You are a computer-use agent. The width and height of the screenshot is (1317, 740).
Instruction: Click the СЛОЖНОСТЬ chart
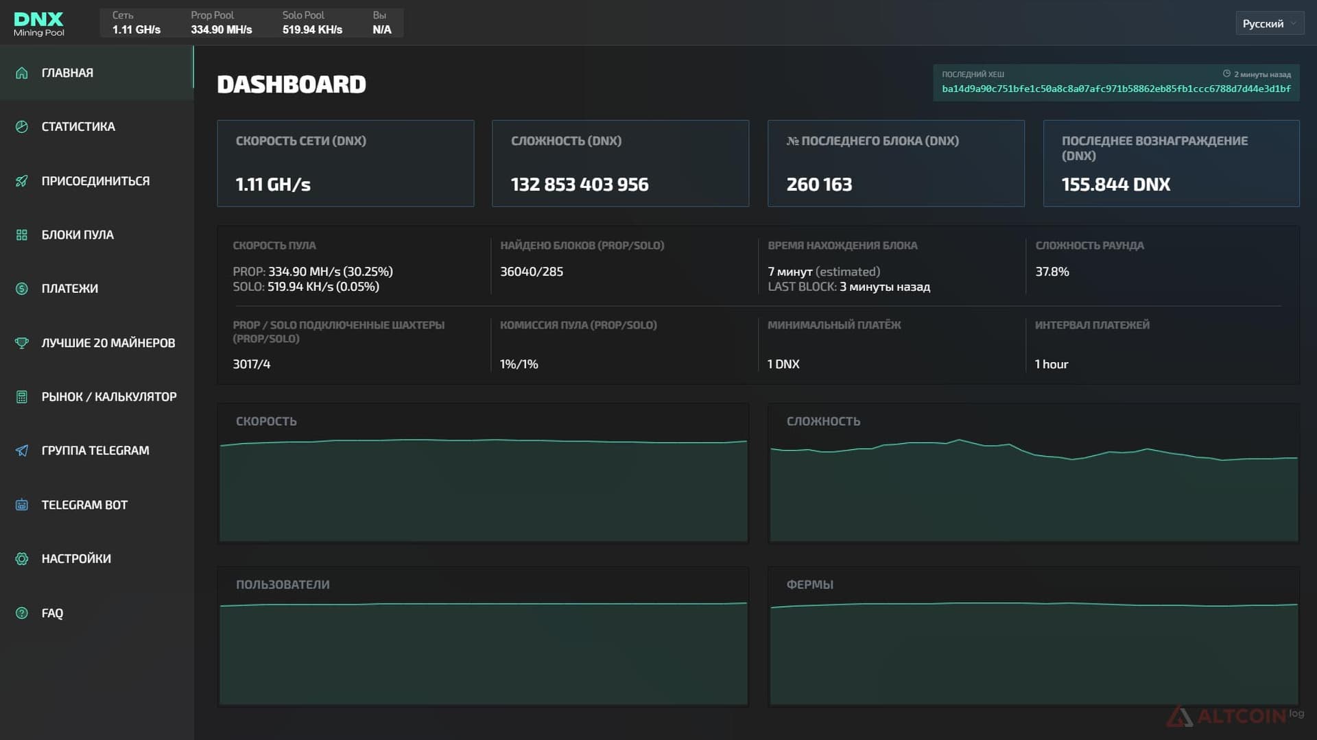coord(1034,473)
